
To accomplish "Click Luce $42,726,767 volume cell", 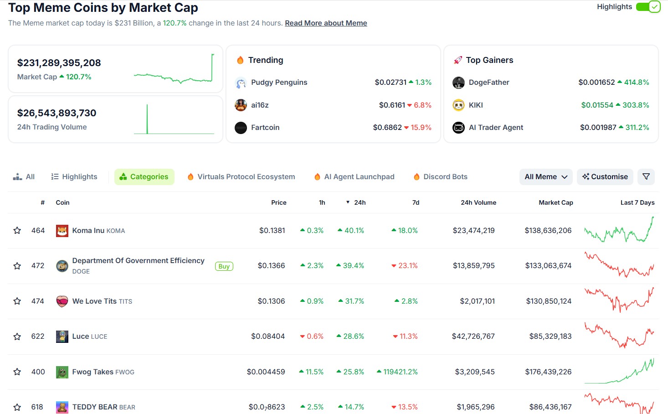I will [473, 336].
